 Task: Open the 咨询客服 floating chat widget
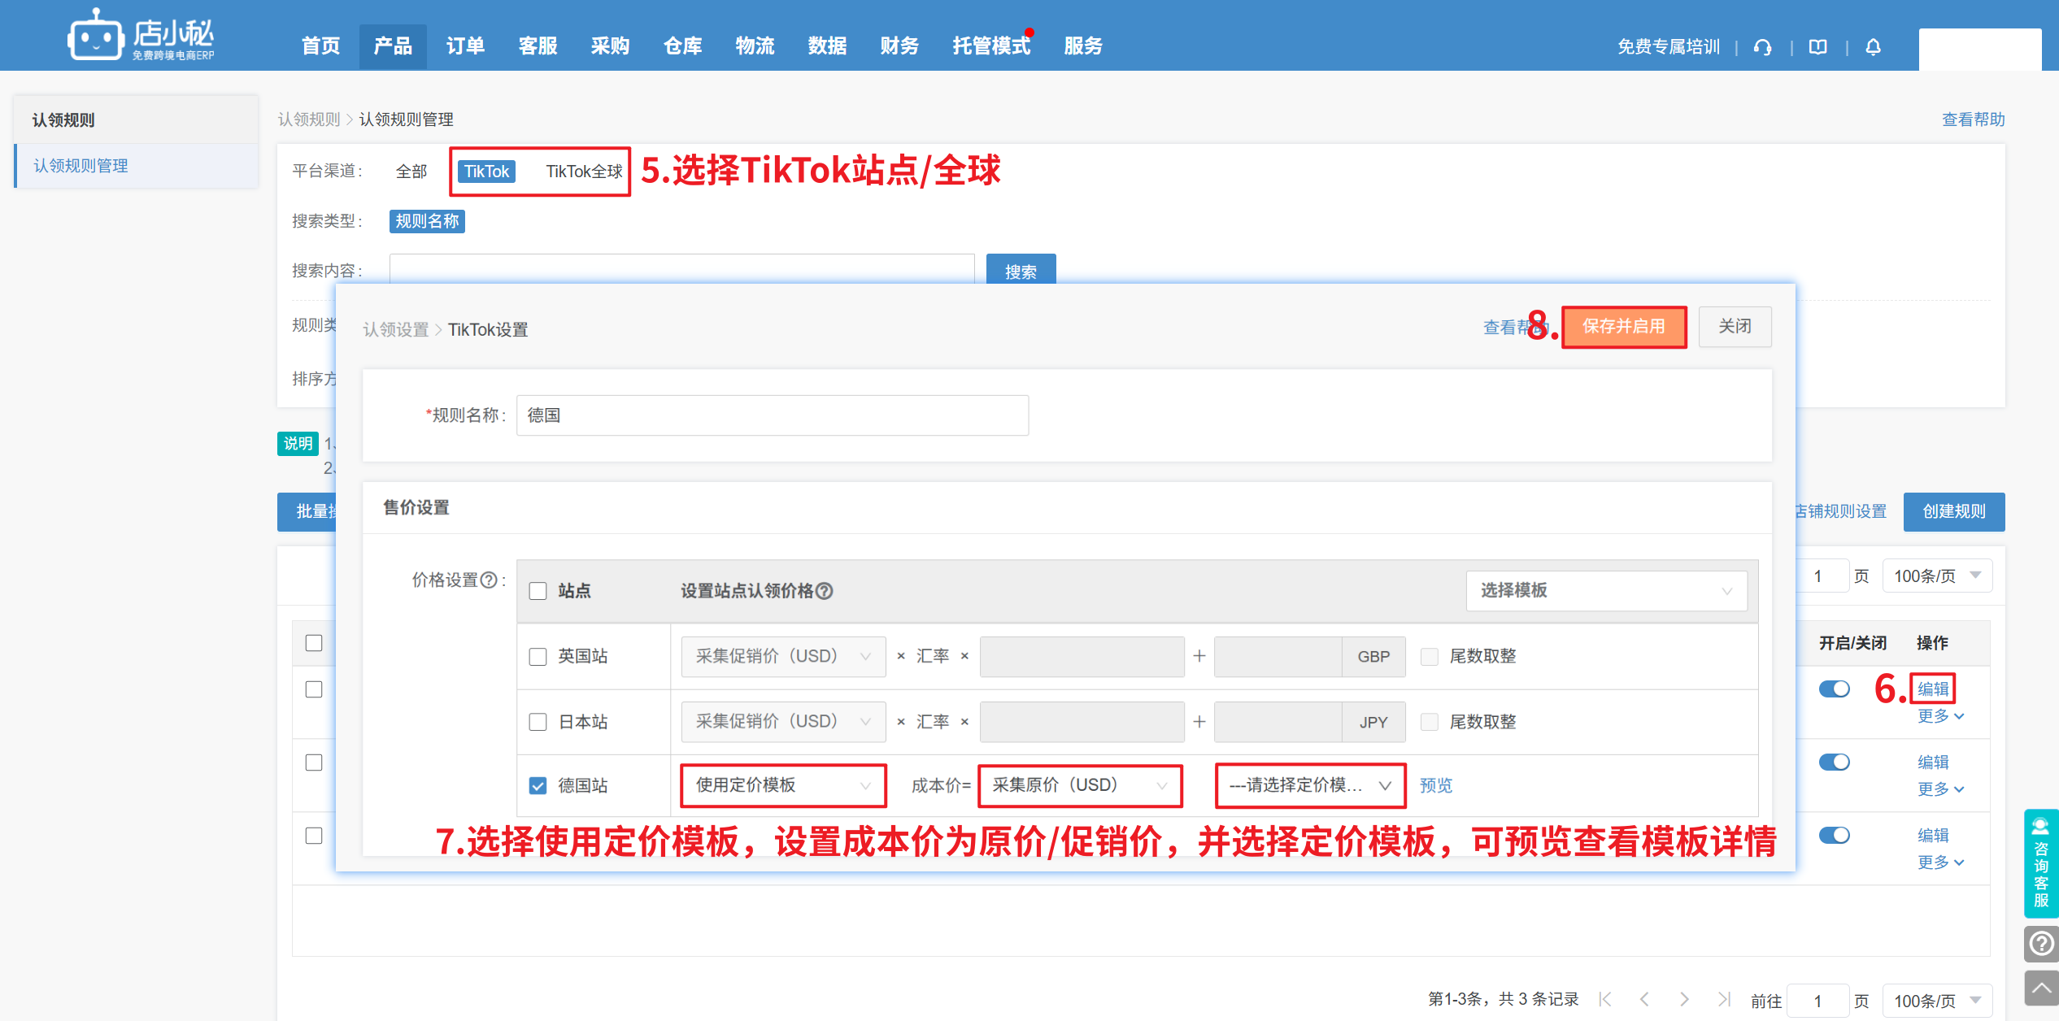2041,863
